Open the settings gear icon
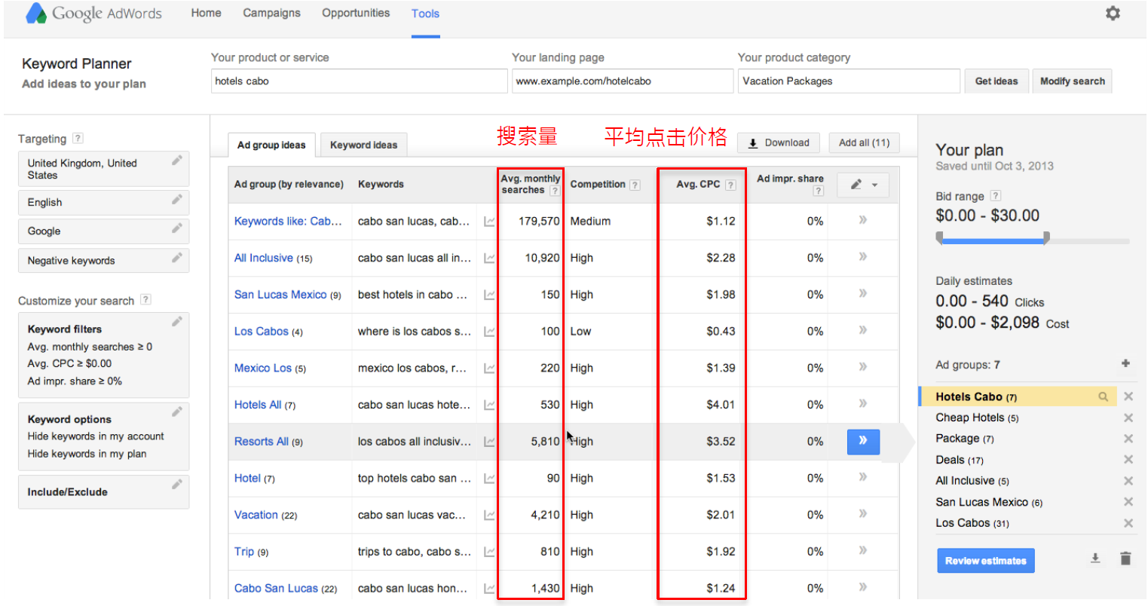This screenshot has height=606, width=1148. pos(1112,14)
